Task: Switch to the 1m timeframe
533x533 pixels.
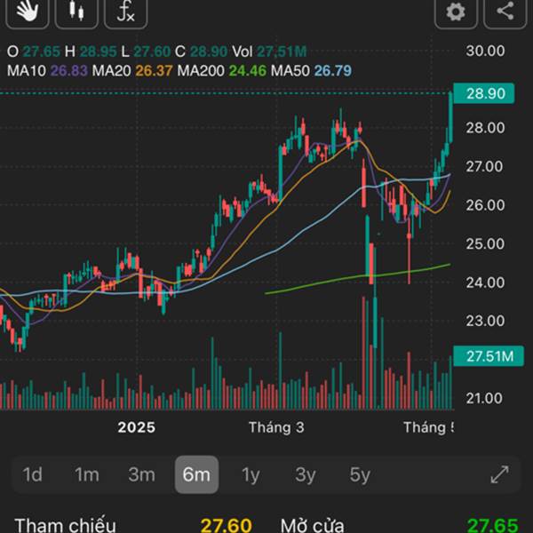Action: coord(87,474)
